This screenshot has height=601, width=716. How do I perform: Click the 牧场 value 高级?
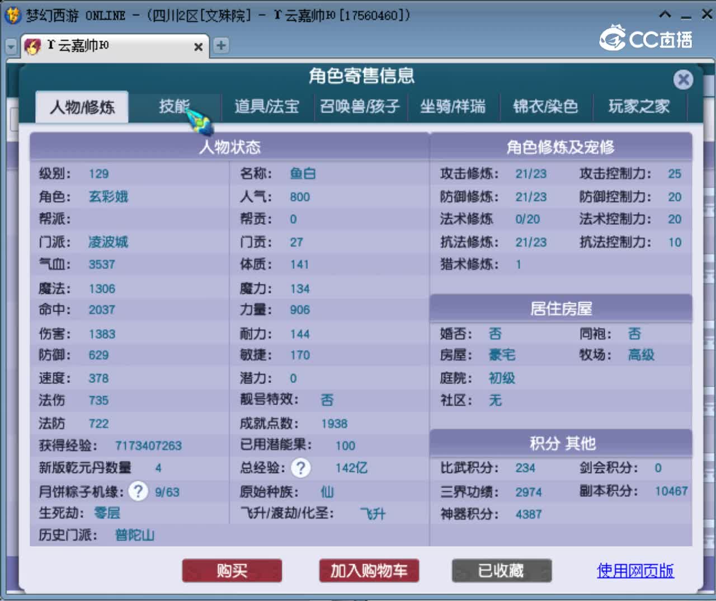[x=641, y=355]
